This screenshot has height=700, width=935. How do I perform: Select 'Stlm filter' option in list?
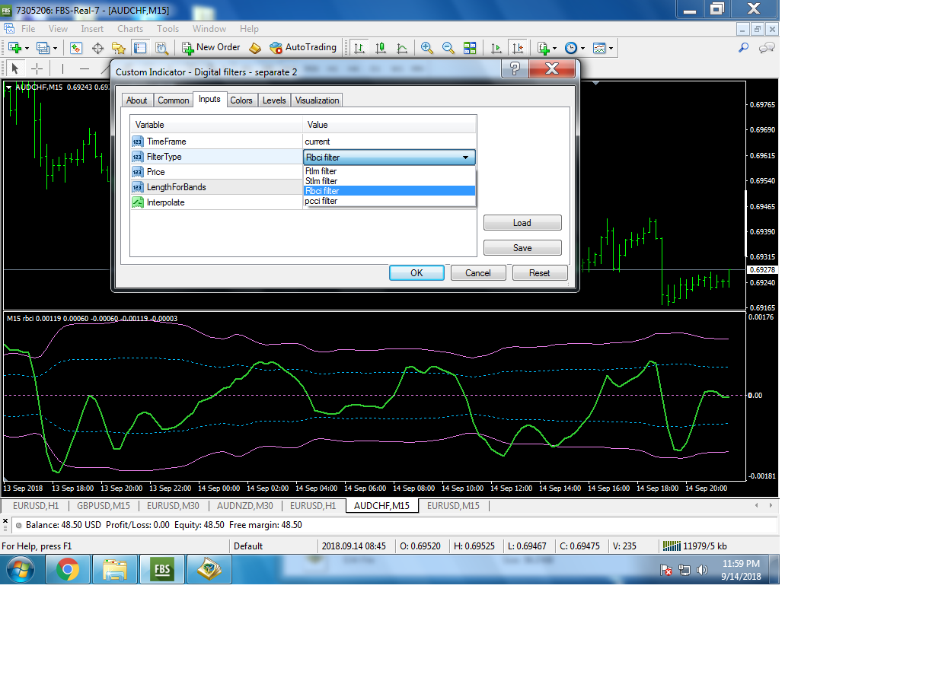321,181
